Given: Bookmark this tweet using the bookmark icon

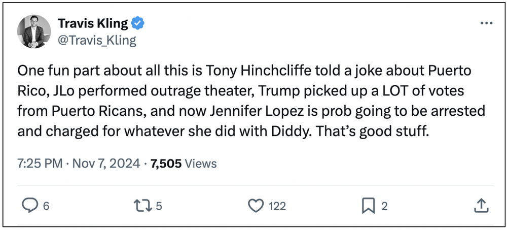Looking at the screenshot, I should 368,205.
